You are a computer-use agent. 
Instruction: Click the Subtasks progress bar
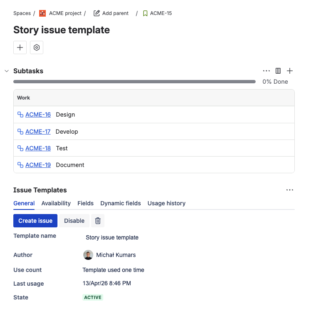[x=134, y=82]
